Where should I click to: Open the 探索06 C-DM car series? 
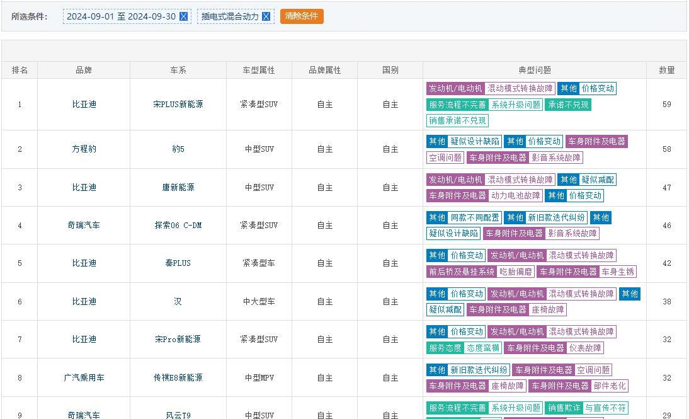point(178,225)
